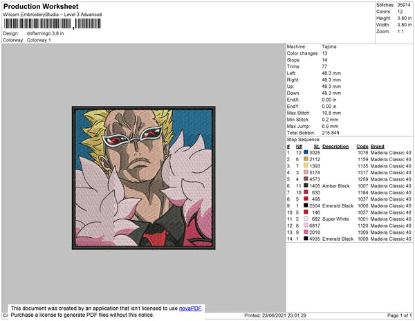Click the Trims value 77
Screen dimensions: 415x321
tap(325, 66)
